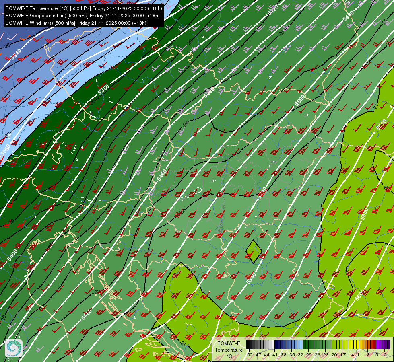Click the -28 isotherm label on the map
This screenshot has height=362, width=394.
click(190, 42)
